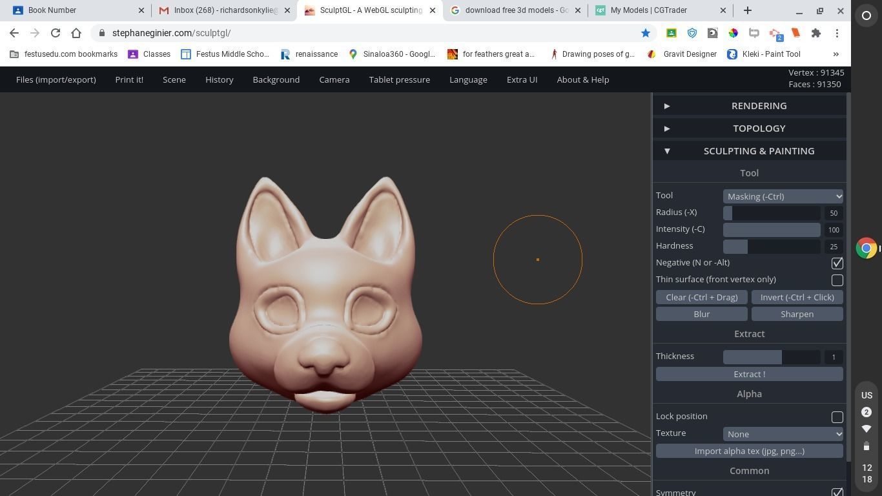Open the Print it! menu
882x496 pixels.
tap(129, 79)
